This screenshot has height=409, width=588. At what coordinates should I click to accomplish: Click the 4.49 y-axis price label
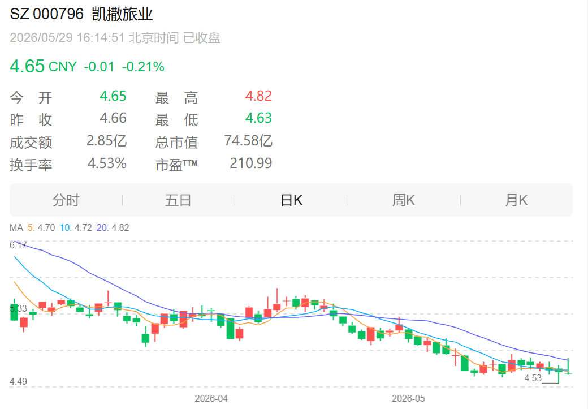point(18,382)
